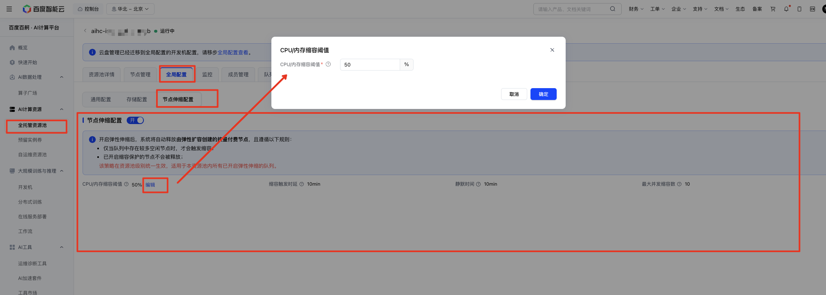826x295 pixels.
Task: Switch language with the EN icon
Action: 813,9
